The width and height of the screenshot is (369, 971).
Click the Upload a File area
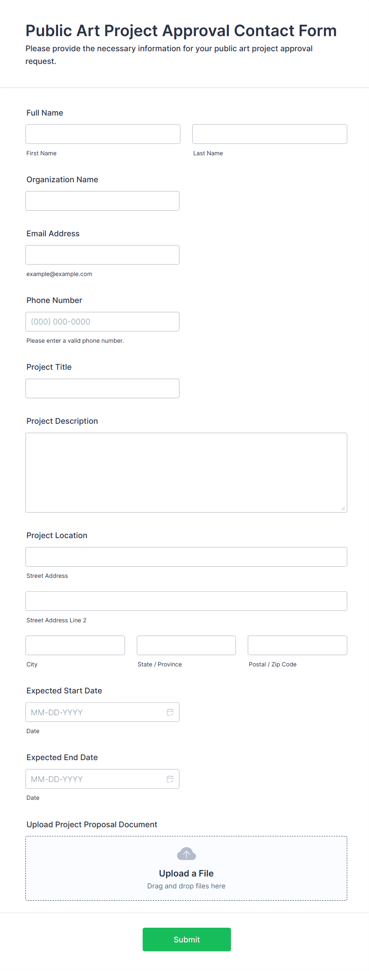point(186,873)
